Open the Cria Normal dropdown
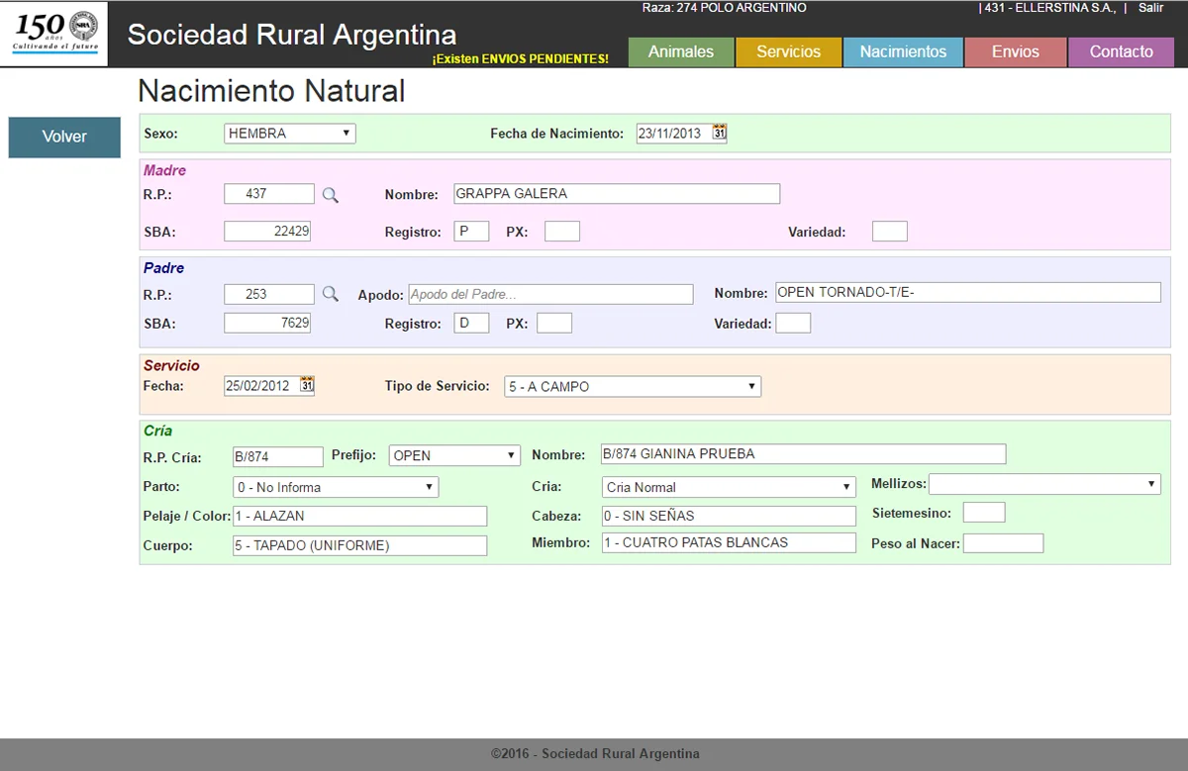The width and height of the screenshot is (1188, 771). pyautogui.click(x=729, y=487)
